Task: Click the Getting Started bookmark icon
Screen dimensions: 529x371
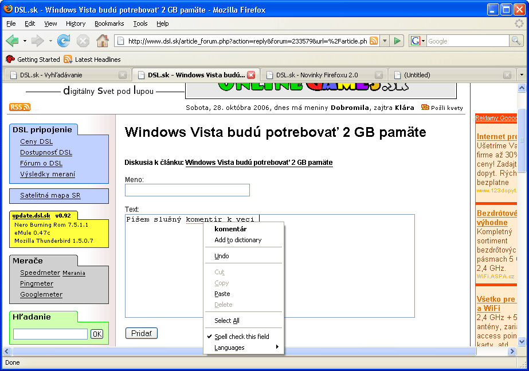Action: click(10, 60)
